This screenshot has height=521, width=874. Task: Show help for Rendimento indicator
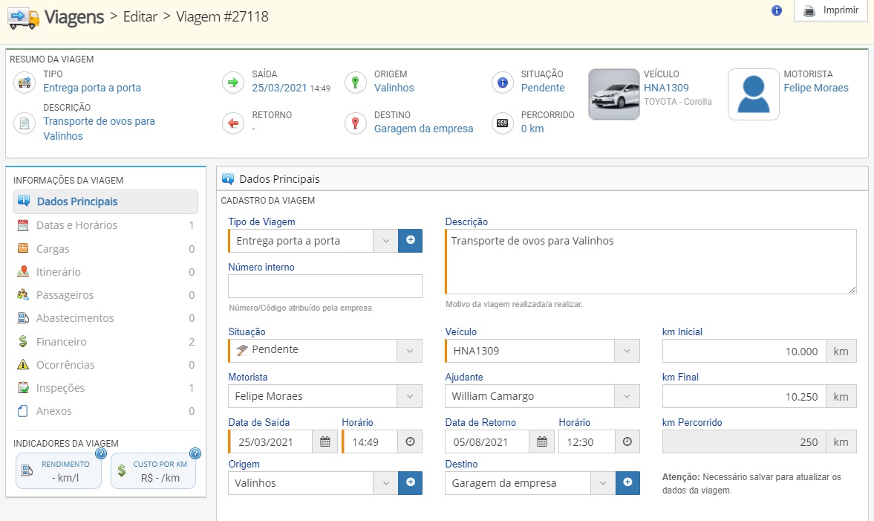click(101, 453)
